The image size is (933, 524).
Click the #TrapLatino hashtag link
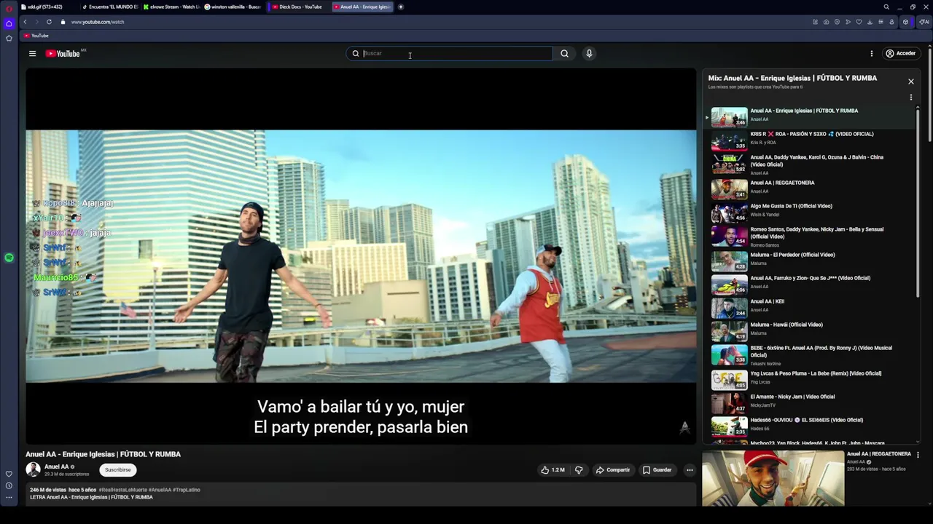point(187,490)
